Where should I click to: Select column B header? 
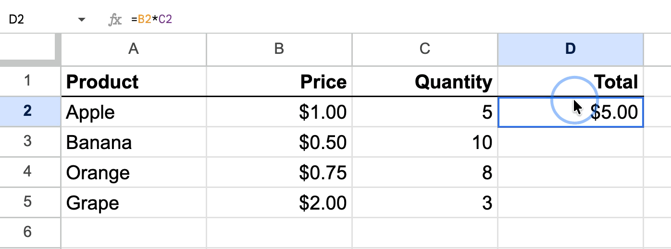click(x=279, y=49)
